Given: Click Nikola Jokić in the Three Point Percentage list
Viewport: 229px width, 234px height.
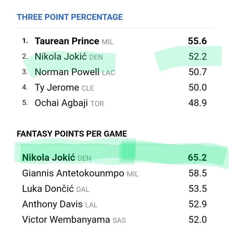Looking at the screenshot, I should click(61, 56).
